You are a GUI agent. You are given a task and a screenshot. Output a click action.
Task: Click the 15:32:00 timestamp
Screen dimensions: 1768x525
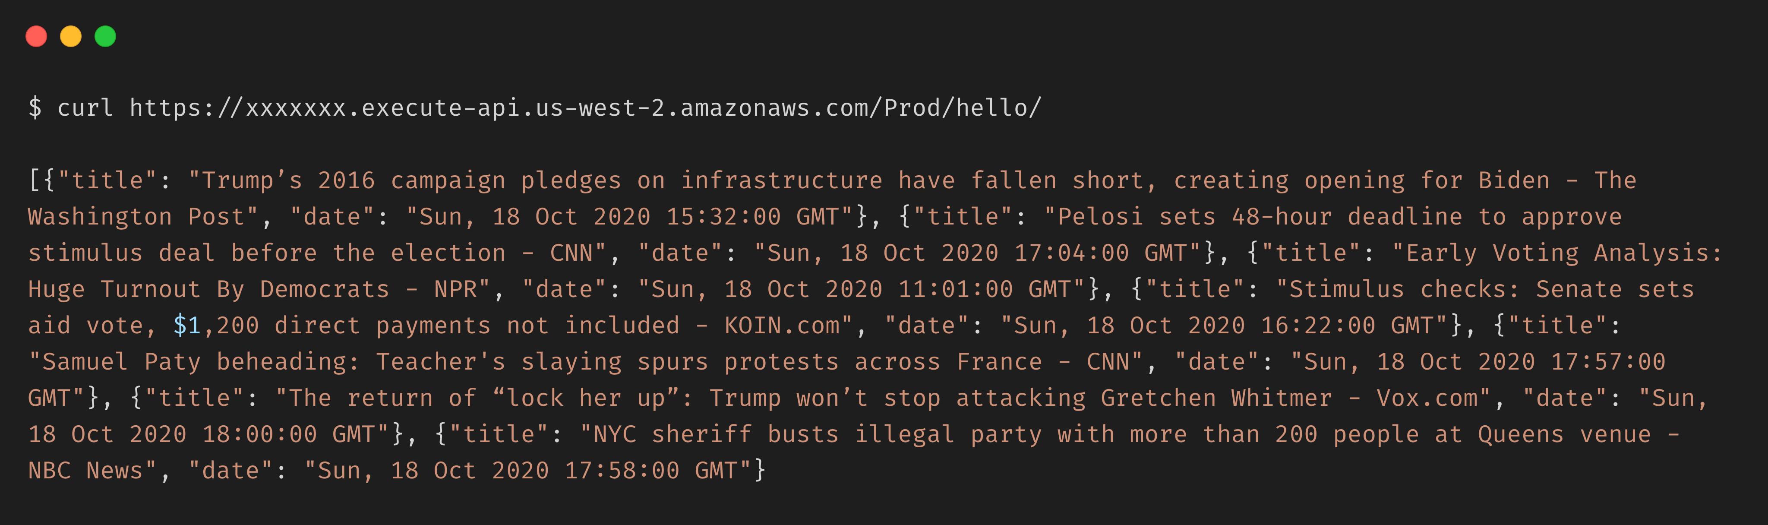[723, 217]
